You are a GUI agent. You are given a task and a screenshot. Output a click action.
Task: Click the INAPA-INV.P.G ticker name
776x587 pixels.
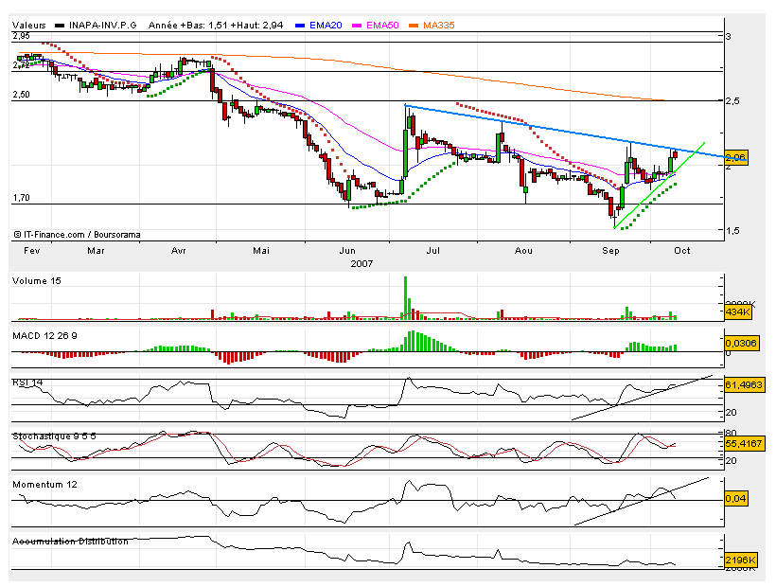coord(102,26)
